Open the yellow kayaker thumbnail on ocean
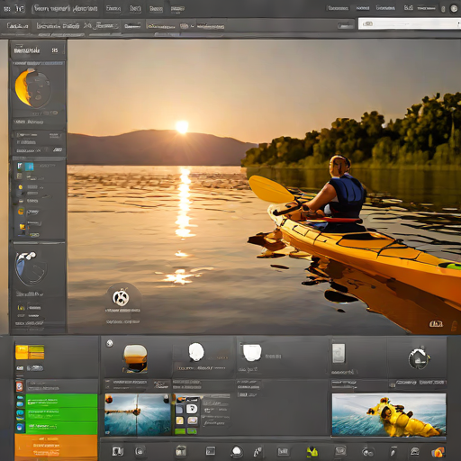461x461 pixels. click(389, 414)
